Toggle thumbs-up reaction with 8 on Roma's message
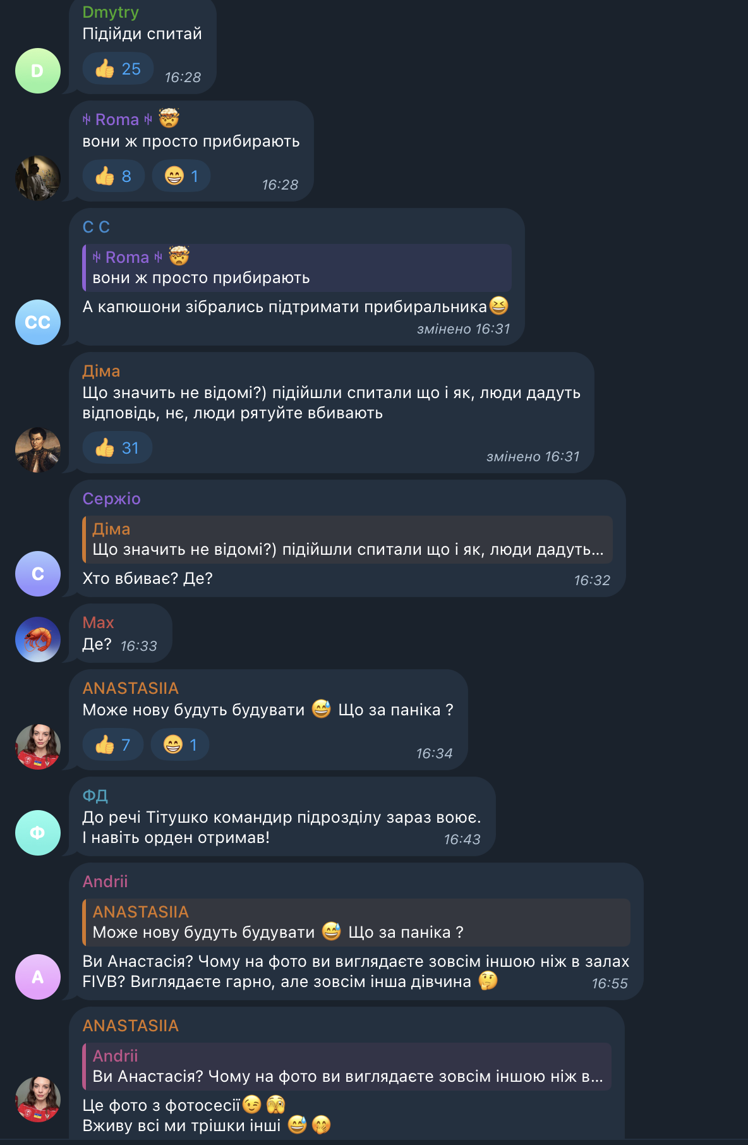 (x=114, y=176)
